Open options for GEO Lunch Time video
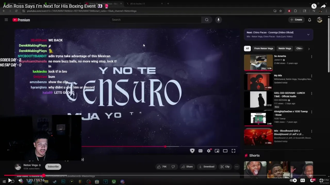 pos(311,94)
